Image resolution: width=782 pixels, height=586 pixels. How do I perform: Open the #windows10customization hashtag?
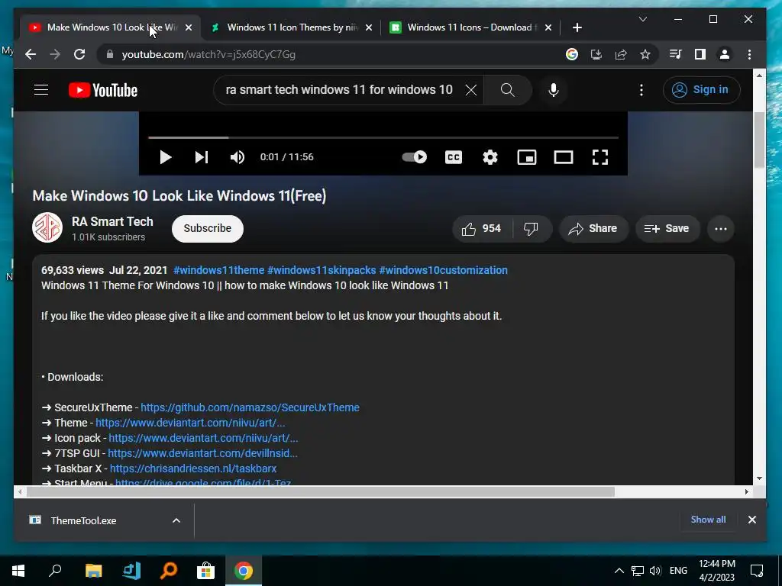coord(444,270)
